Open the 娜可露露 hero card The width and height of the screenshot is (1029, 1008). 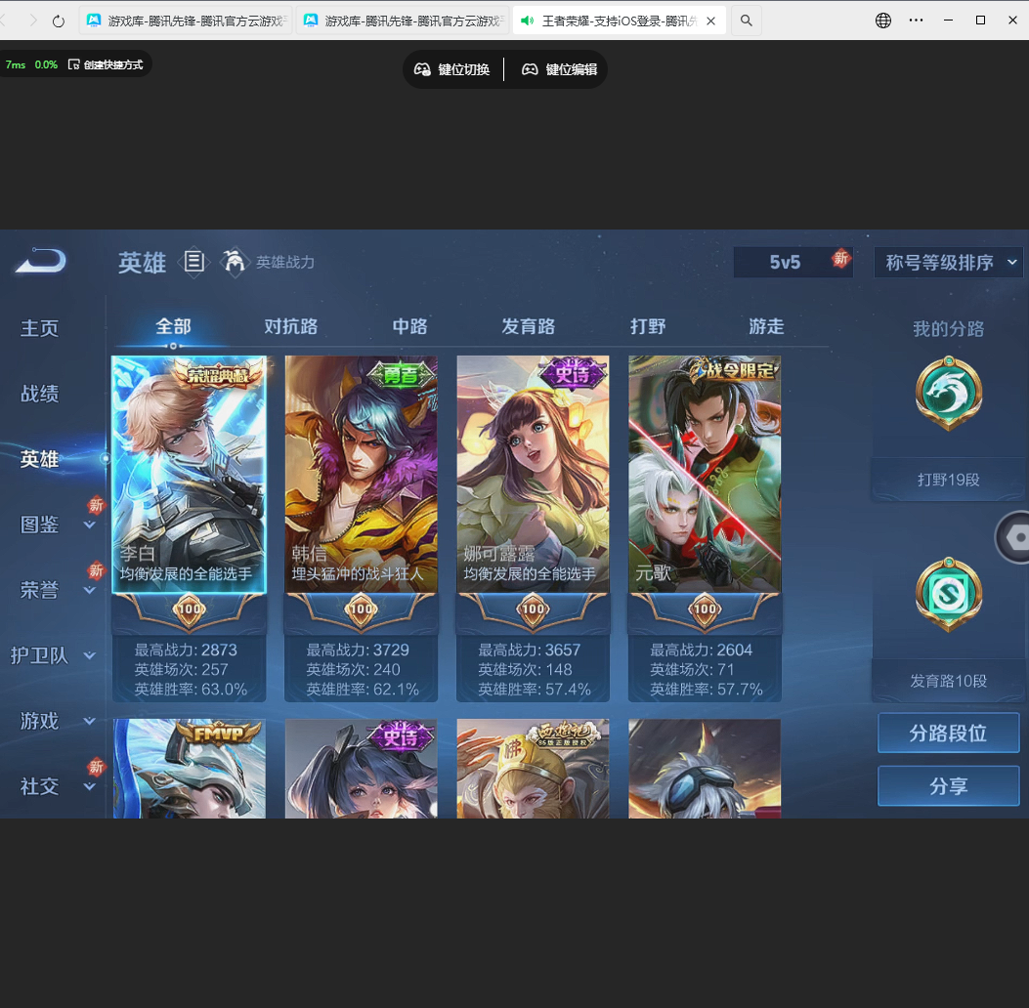click(x=533, y=475)
